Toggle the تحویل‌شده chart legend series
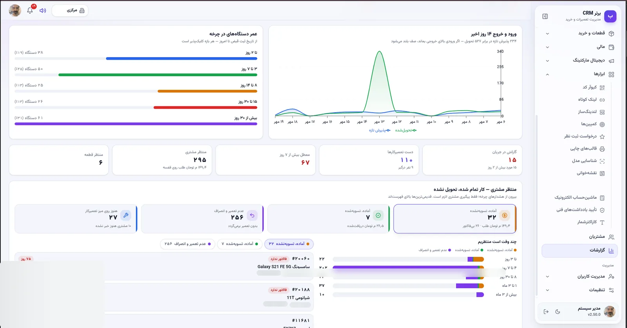 tap(406, 130)
